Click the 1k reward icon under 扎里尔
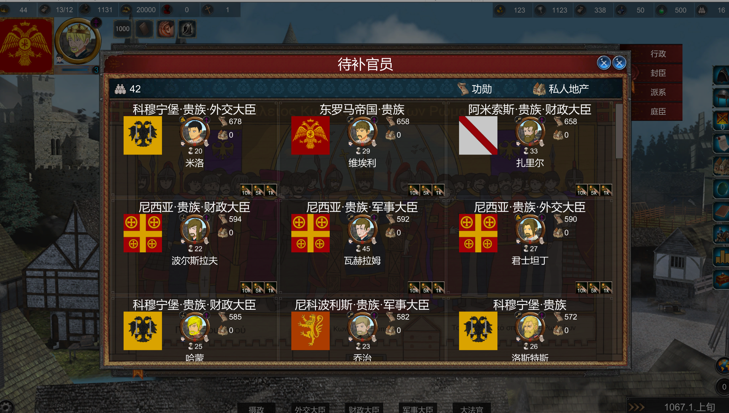729x413 pixels. tap(606, 191)
